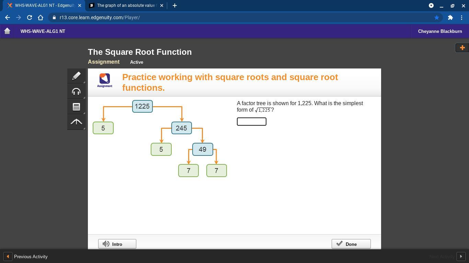
Task: Submit answer with Done button
Action: click(351, 244)
